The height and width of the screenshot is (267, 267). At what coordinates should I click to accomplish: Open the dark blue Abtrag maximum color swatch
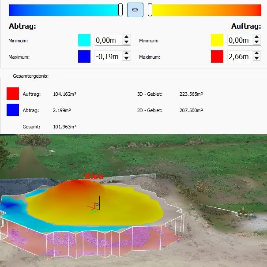point(84,56)
